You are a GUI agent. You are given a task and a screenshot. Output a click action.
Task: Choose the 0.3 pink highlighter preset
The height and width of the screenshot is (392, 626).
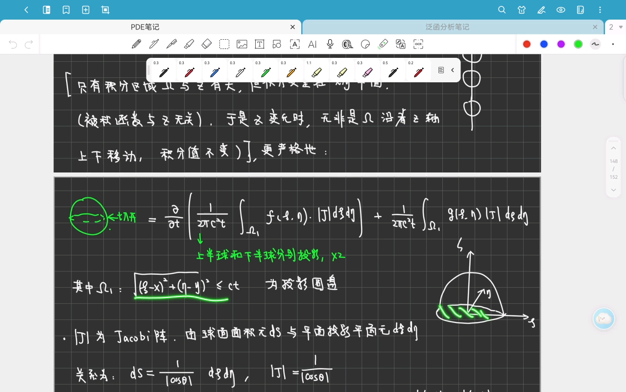click(x=367, y=71)
